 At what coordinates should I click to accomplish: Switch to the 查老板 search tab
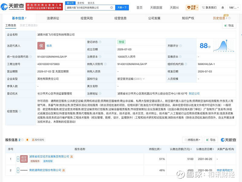pos(81,3)
